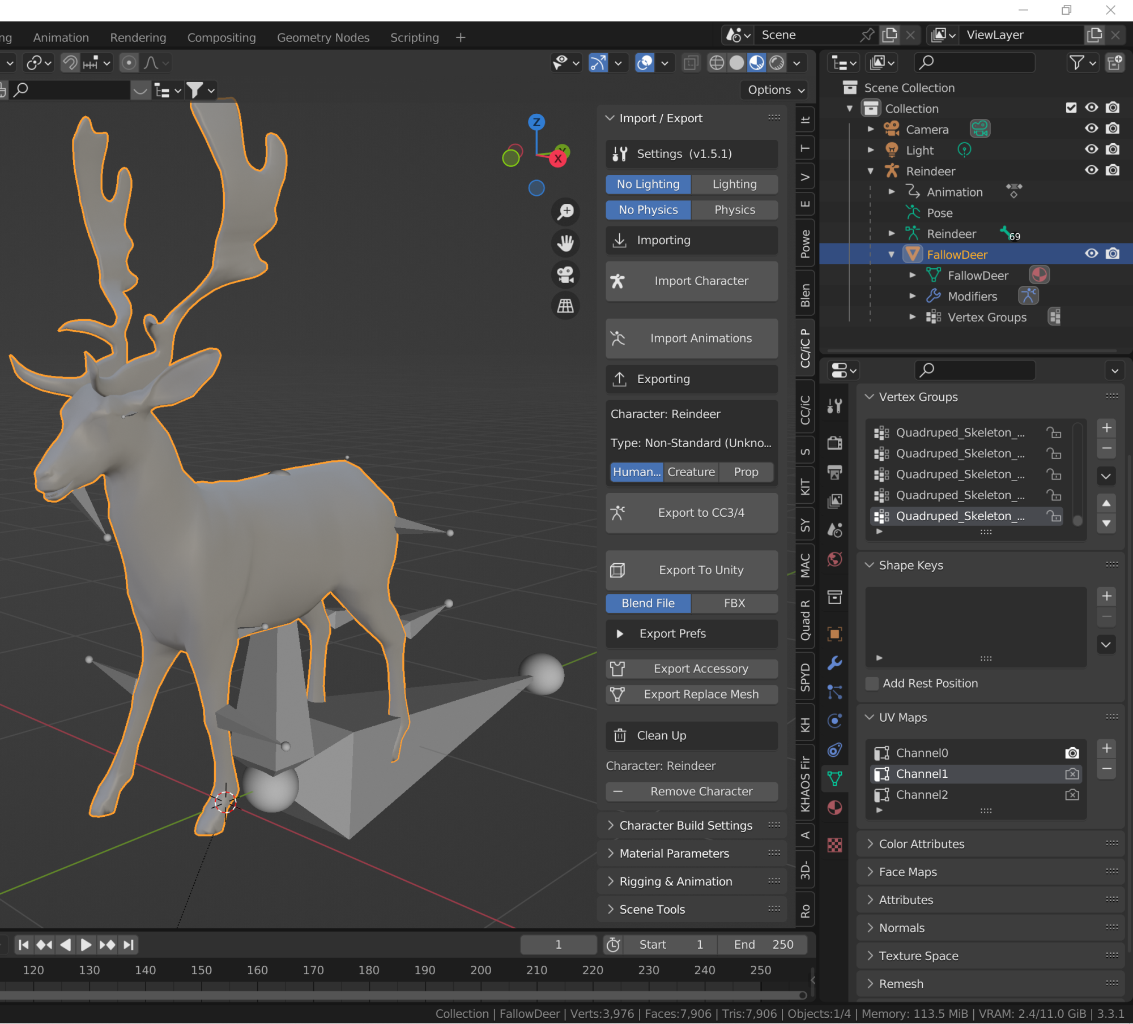Open the Object properties orange square icon

click(834, 633)
